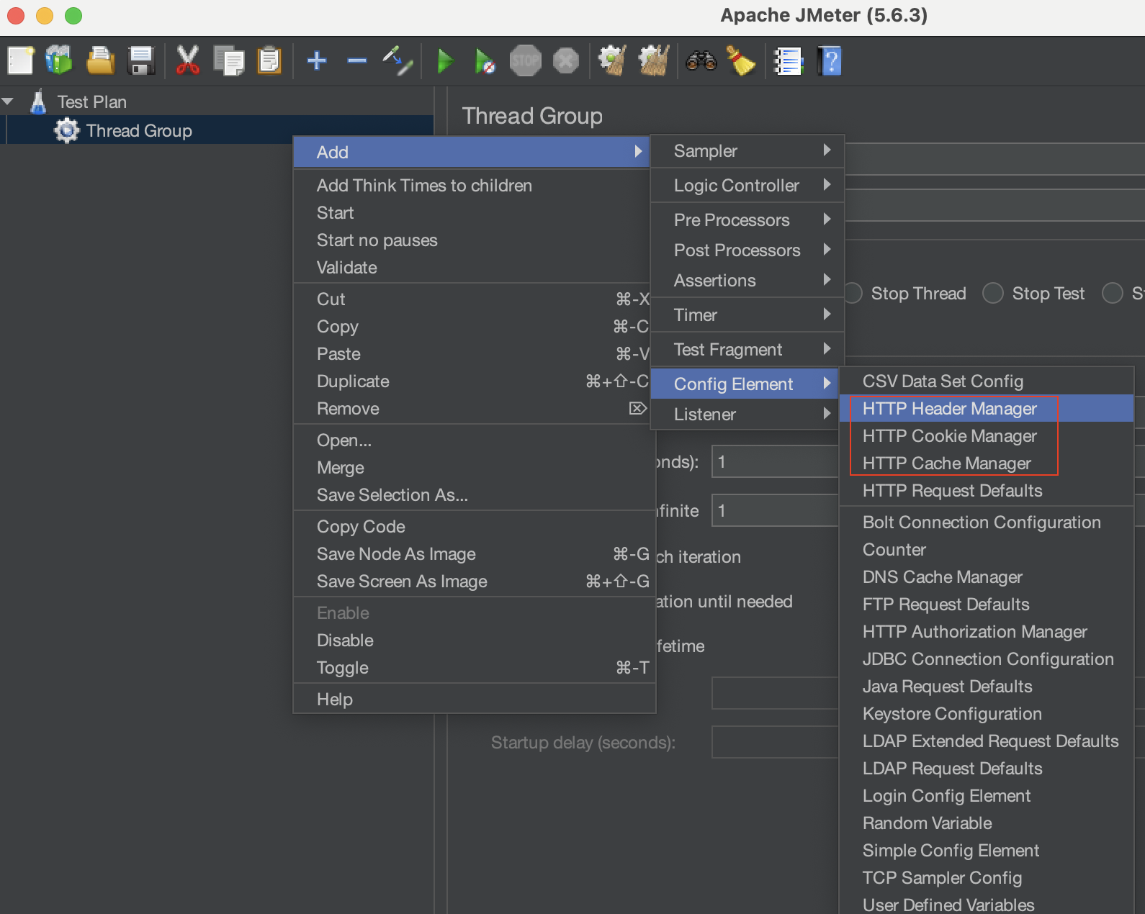
Task: Click the Paste clipboard icon
Action: click(269, 60)
